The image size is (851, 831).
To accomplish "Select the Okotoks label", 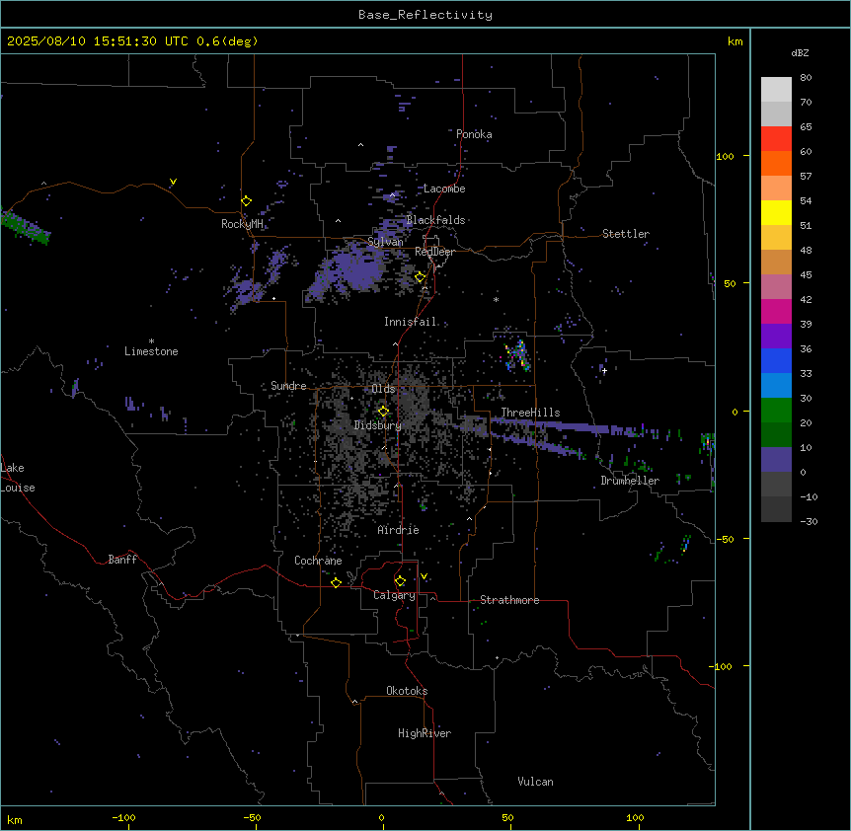I will coord(407,691).
